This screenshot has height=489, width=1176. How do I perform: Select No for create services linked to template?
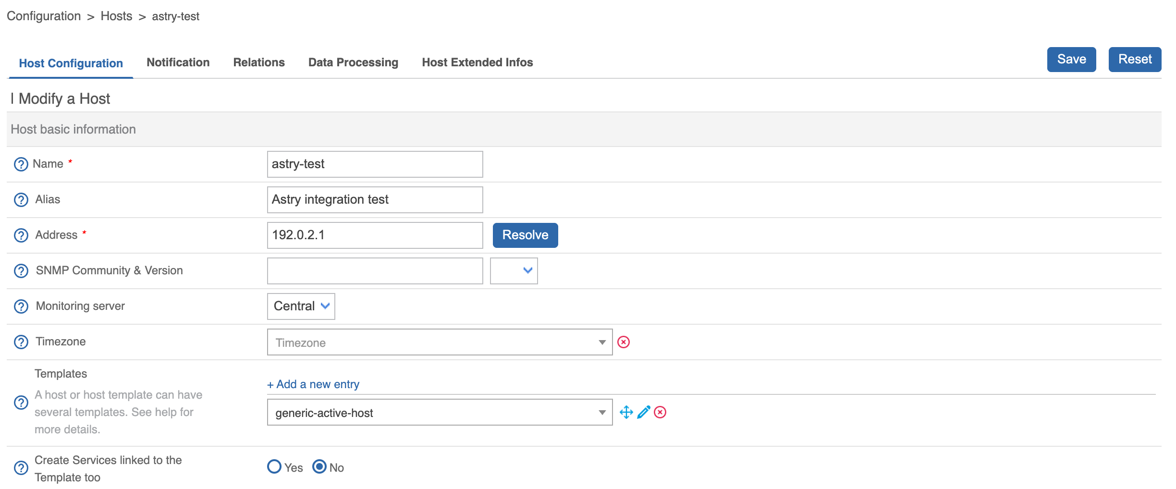click(319, 466)
